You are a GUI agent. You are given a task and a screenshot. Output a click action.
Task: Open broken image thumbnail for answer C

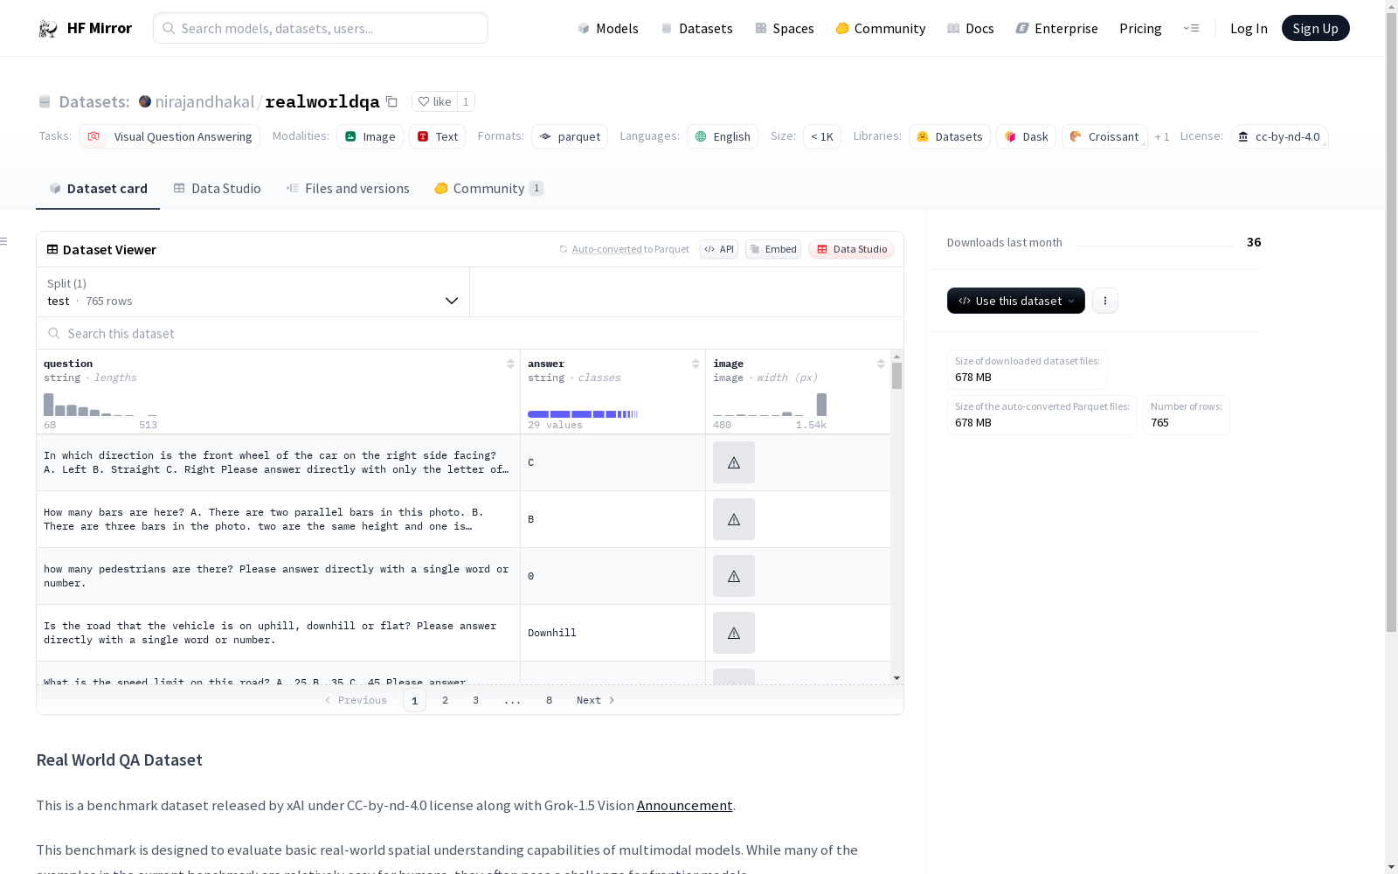(x=734, y=462)
